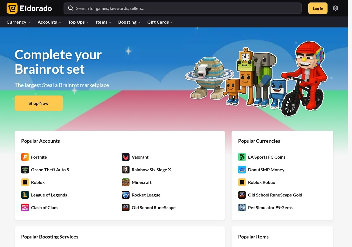Click the Brainrot characters banner image
352x247 pixels.
pos(257,79)
